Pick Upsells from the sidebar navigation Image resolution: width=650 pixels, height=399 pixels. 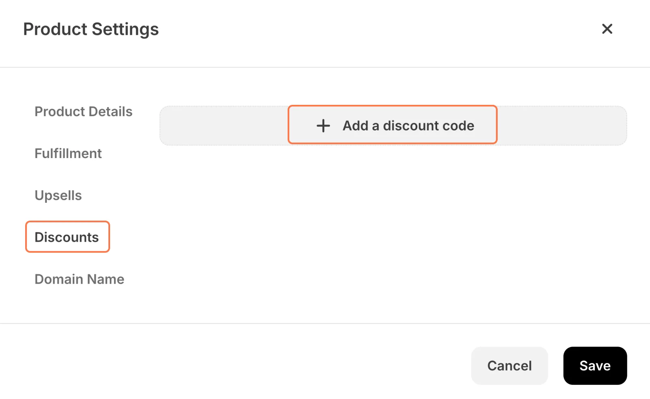[x=58, y=195]
